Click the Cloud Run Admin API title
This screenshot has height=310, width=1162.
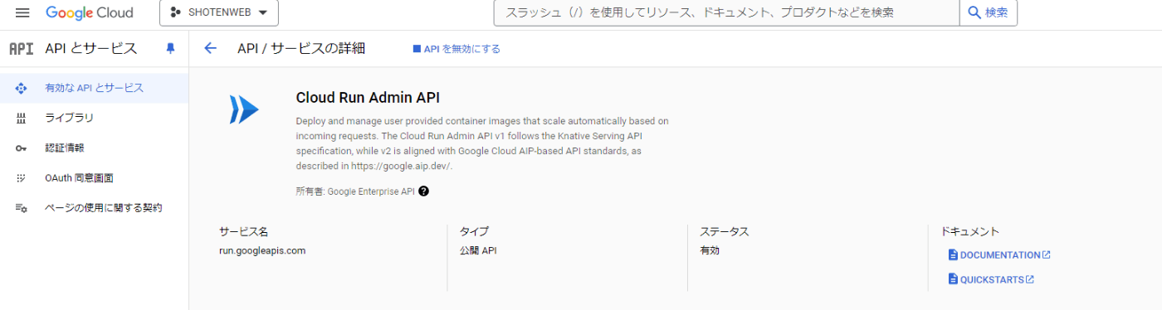368,98
